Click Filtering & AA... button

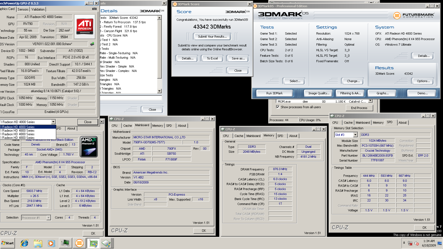(x=351, y=93)
